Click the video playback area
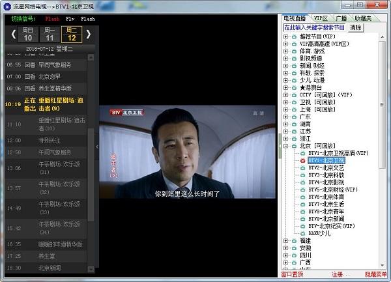This screenshot has height=282, width=391. tap(187, 152)
